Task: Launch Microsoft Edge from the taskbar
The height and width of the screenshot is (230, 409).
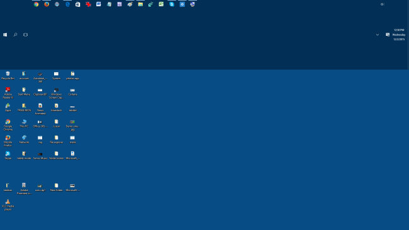Action: pyautogui.click(x=67, y=4)
